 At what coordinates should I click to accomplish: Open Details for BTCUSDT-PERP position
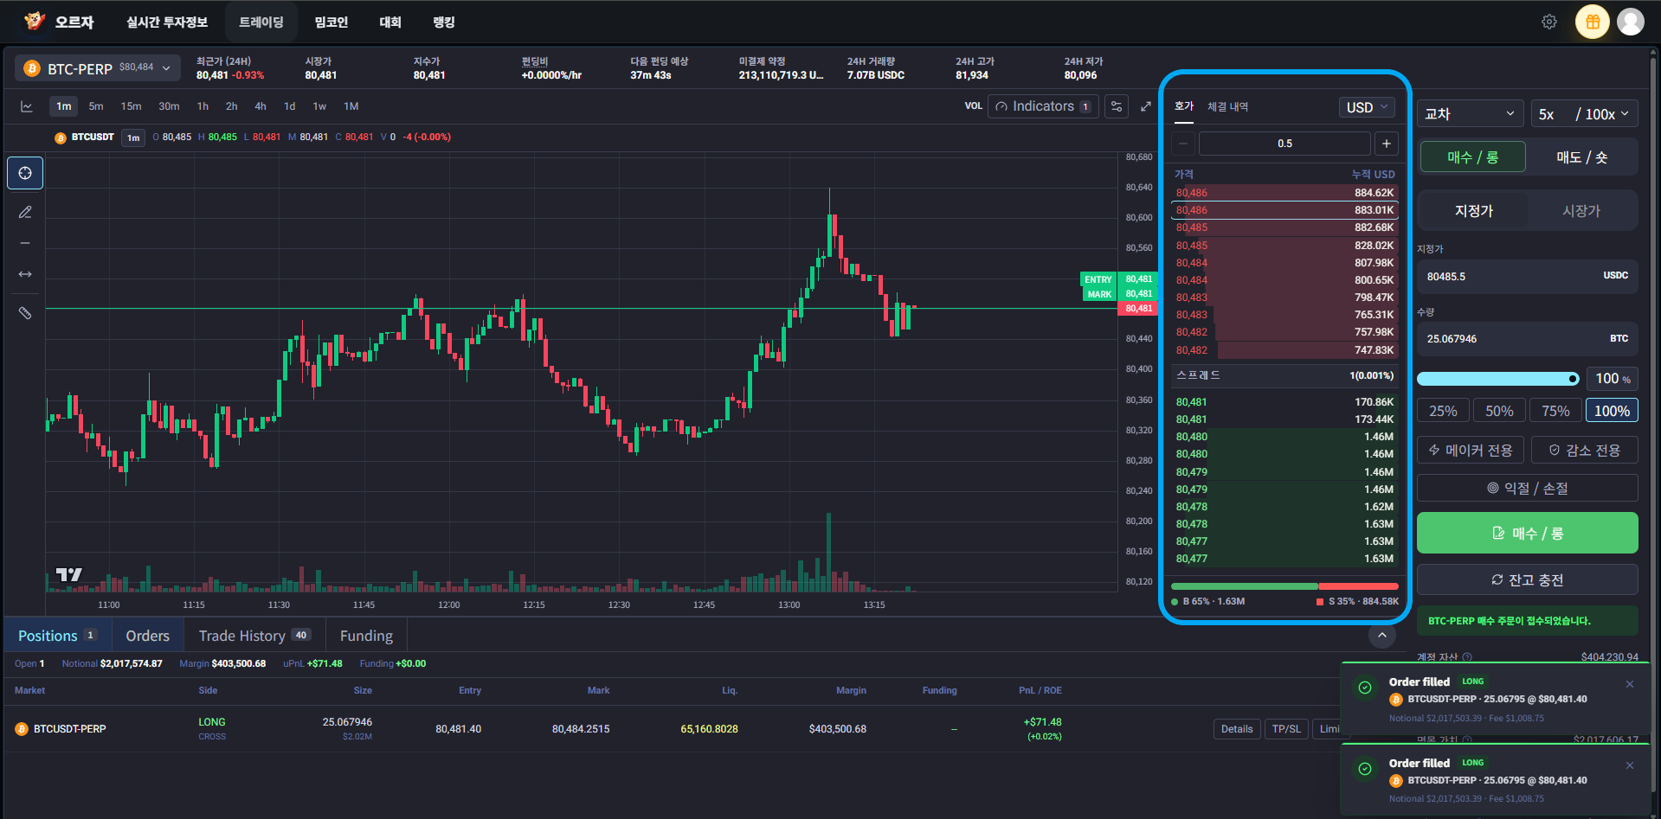point(1237,729)
